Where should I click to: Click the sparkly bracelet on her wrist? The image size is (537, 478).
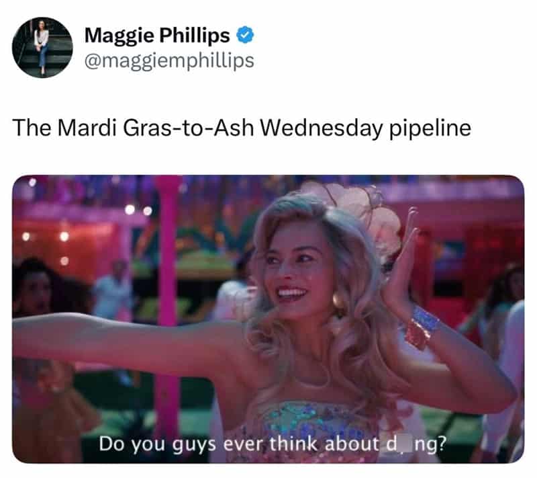422,326
